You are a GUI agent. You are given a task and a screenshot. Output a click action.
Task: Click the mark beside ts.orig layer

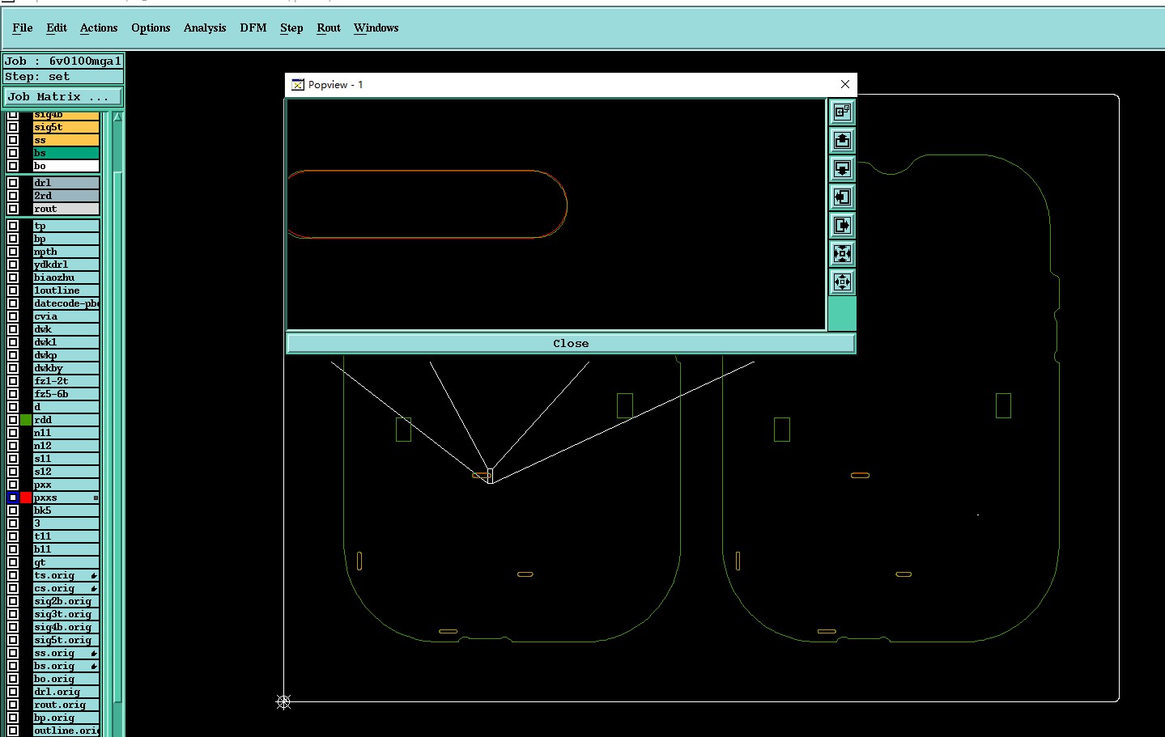click(94, 576)
